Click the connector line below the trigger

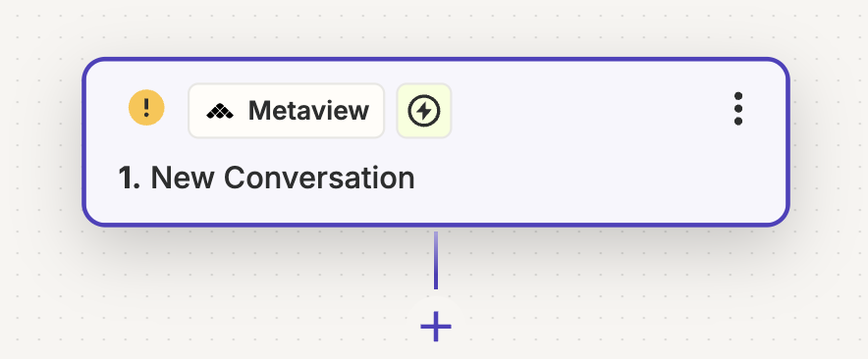click(436, 260)
